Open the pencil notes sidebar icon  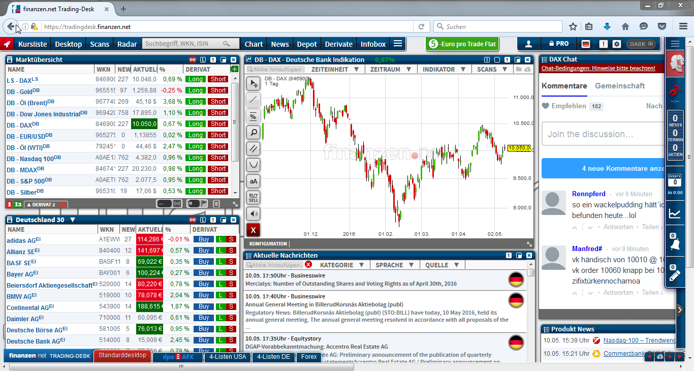point(675,275)
